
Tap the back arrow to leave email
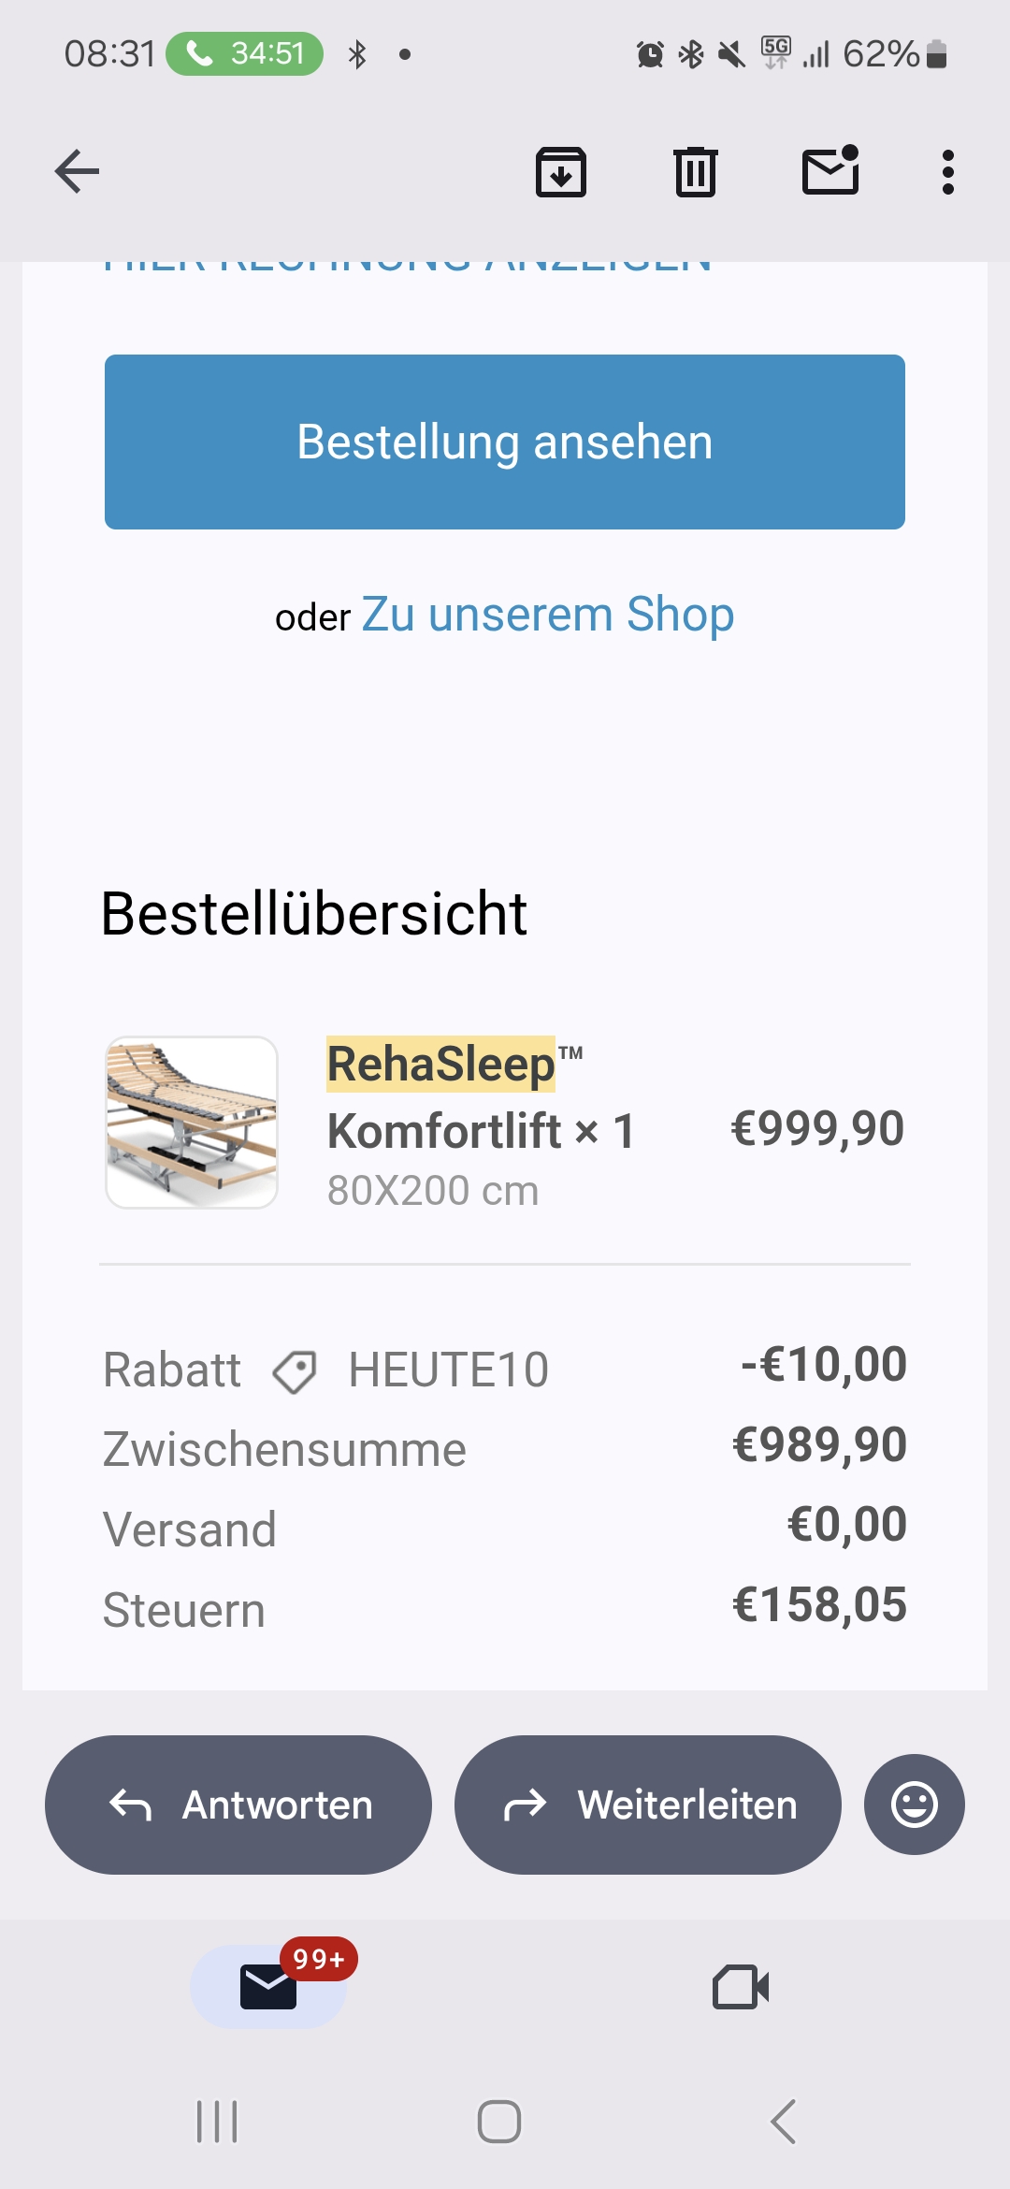click(x=77, y=171)
